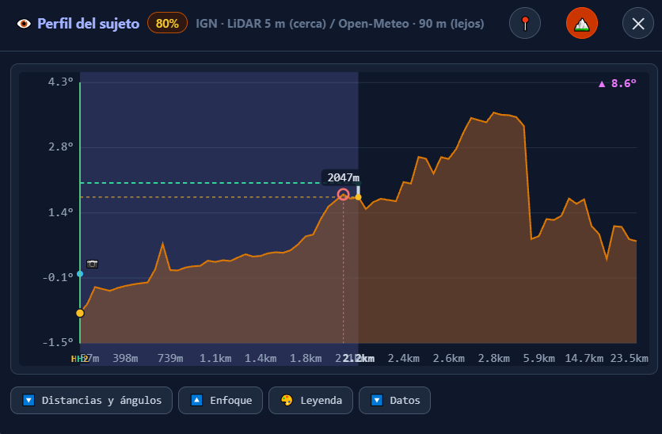Click the camera icon on the chart
Image resolution: width=662 pixels, height=434 pixels.
[92, 265]
